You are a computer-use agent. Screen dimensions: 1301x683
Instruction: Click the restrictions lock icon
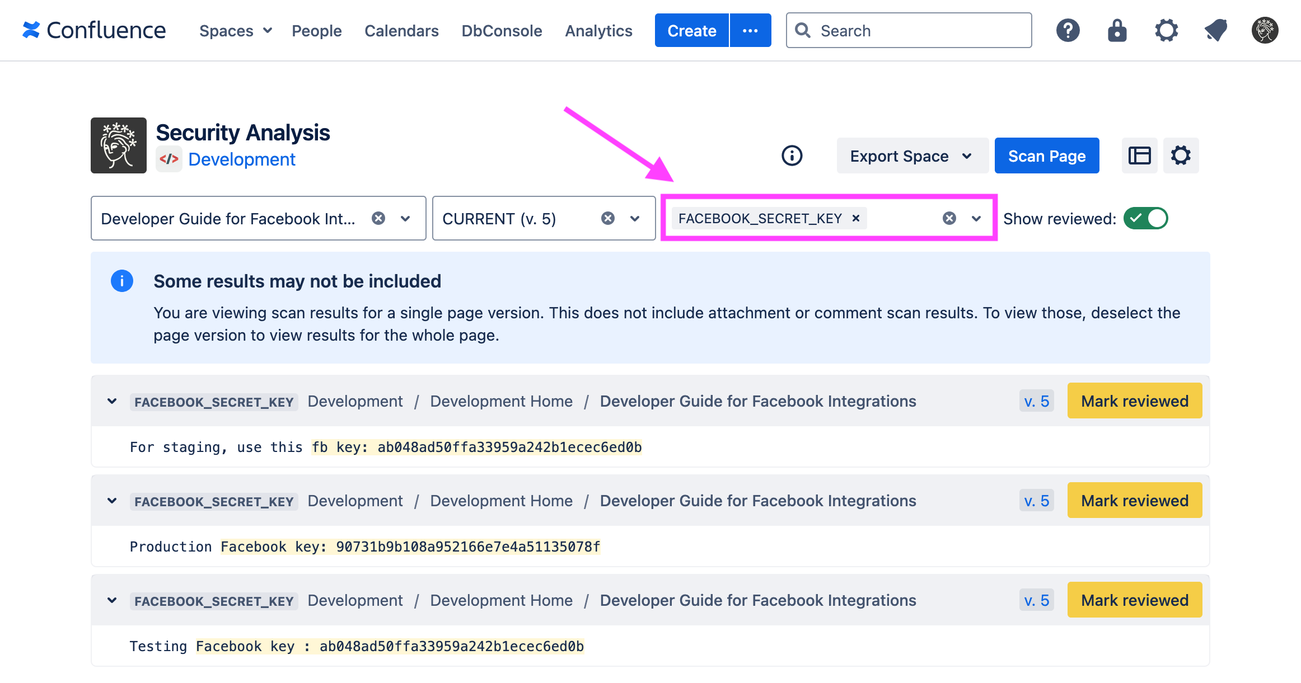click(x=1116, y=30)
